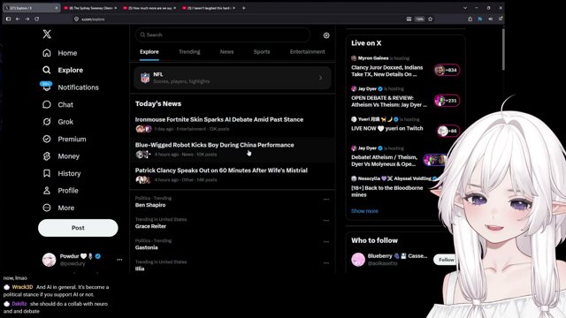The height and width of the screenshot is (318, 566).
Task: Open browser tab list dropdown arrow
Action: pyautogui.click(x=465, y=8)
